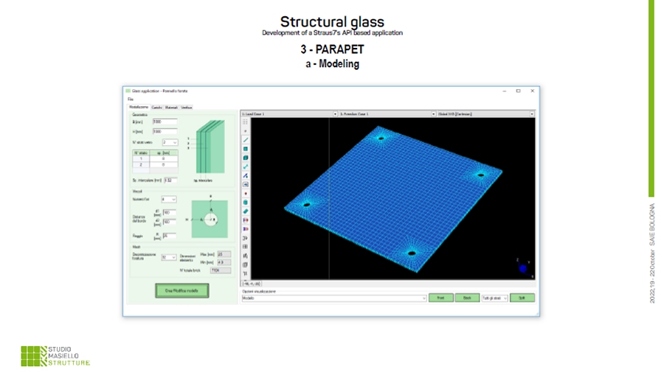664x372 pixels.
Task: Switch to the Carichi tab
Action: click(x=156, y=107)
